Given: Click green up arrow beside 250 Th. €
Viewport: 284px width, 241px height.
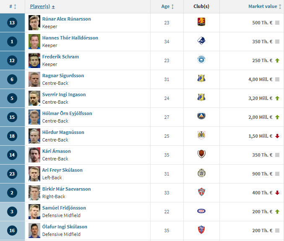Looking at the screenshot, I should [x=277, y=60].
